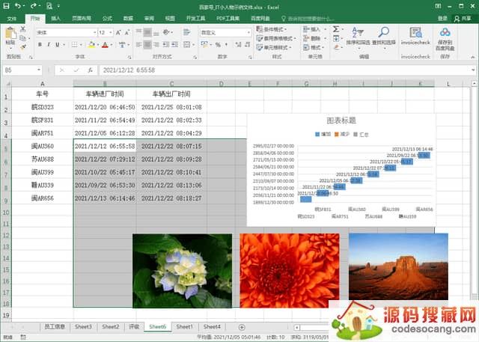Click the insert function fx icon

tap(89, 70)
